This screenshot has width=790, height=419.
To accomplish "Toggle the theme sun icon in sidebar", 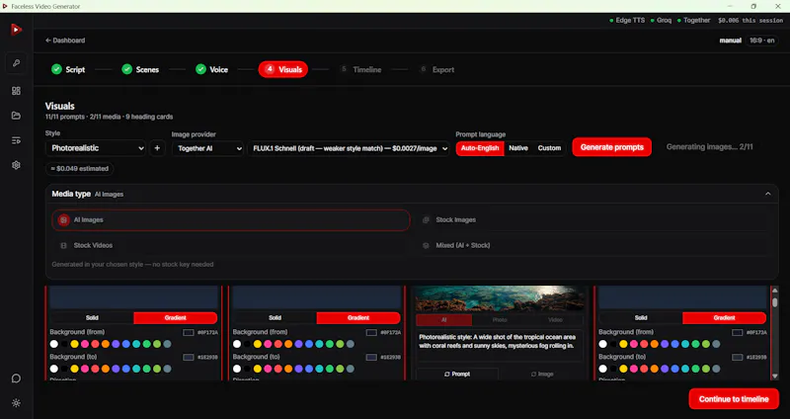I will 16,403.
